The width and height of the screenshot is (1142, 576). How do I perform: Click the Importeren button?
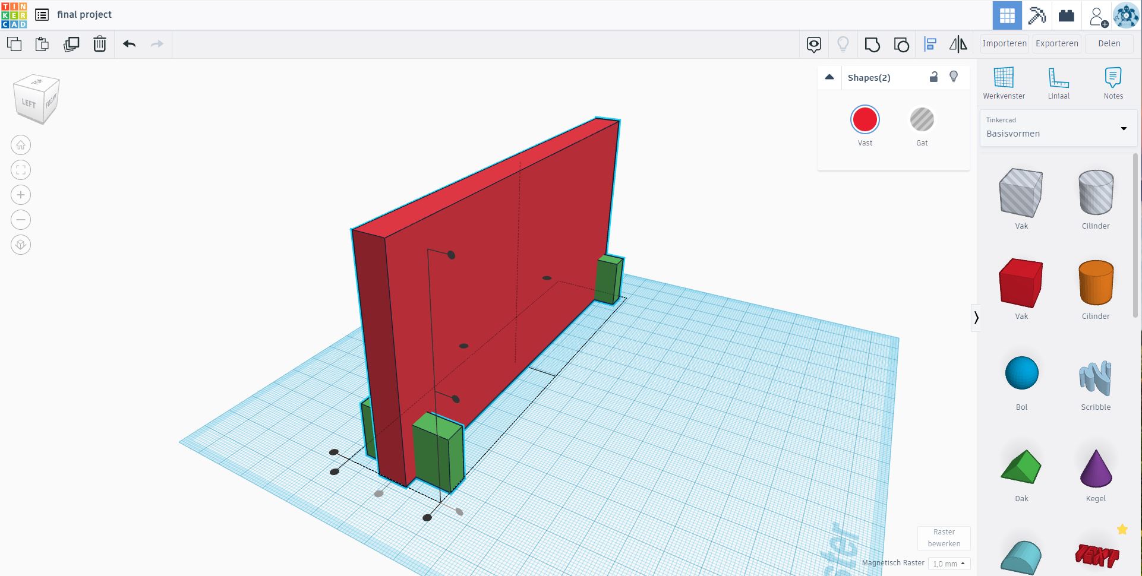pos(1004,43)
